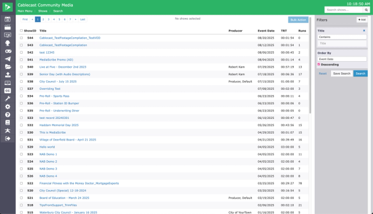Open the folder files sidebar icon
Screen dimensions: 373x214
pos(8,67)
